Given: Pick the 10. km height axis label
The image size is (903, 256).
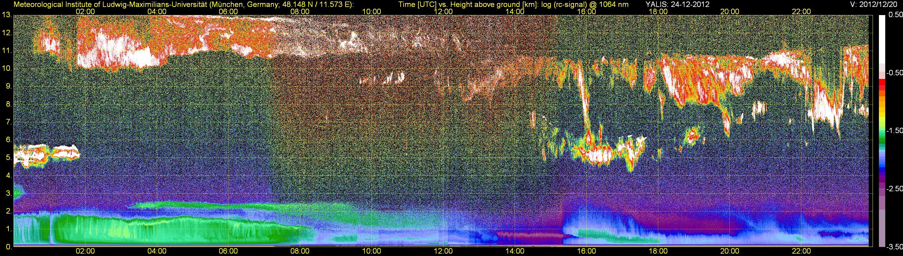Looking at the screenshot, I should [x=7, y=68].
